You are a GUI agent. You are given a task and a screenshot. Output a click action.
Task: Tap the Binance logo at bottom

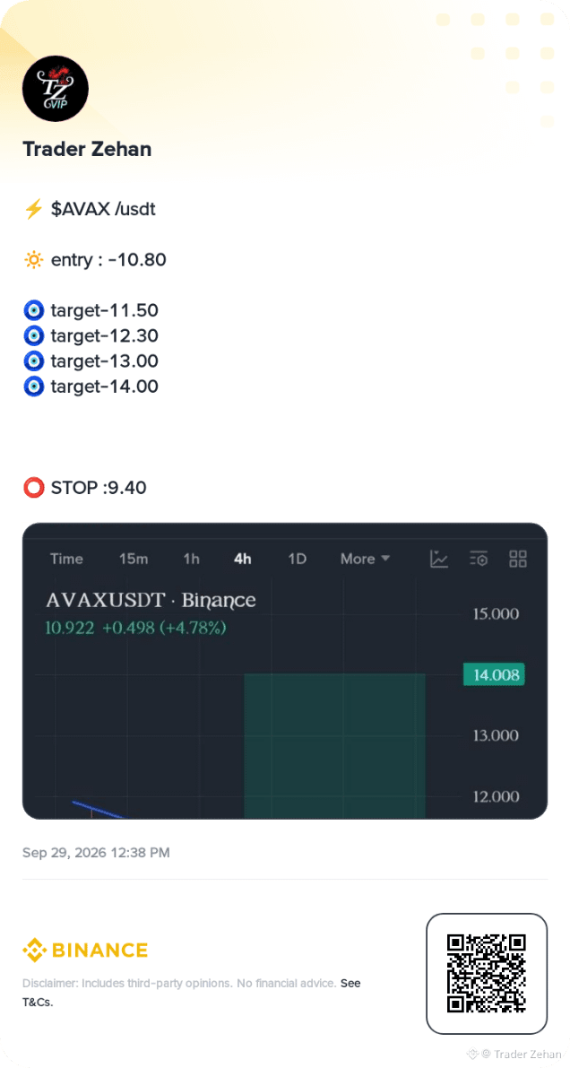[x=85, y=950]
